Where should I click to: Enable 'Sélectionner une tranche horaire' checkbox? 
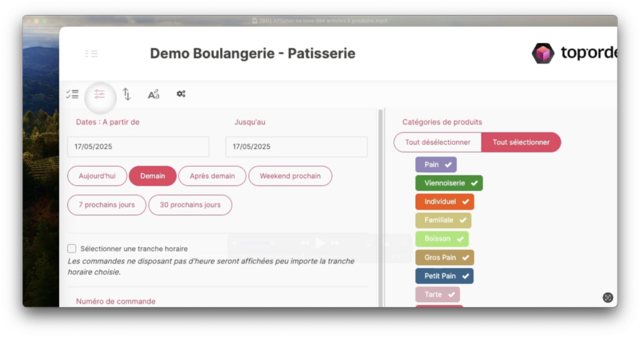(x=72, y=248)
